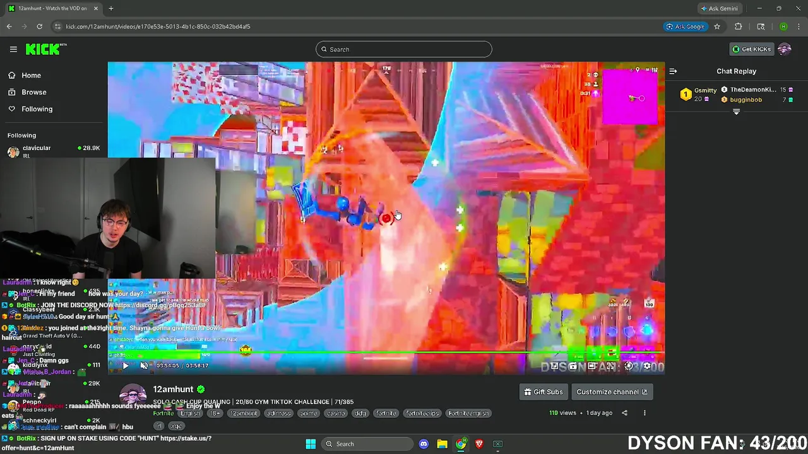This screenshot has height=454, width=808.
Task: Select the adinross tag
Action: pos(279,414)
